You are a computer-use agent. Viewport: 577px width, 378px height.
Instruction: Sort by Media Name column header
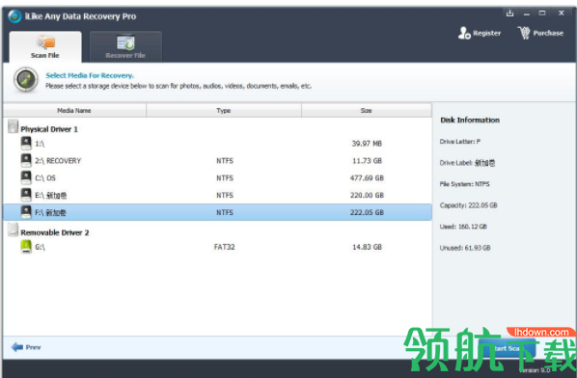pyautogui.click(x=74, y=110)
